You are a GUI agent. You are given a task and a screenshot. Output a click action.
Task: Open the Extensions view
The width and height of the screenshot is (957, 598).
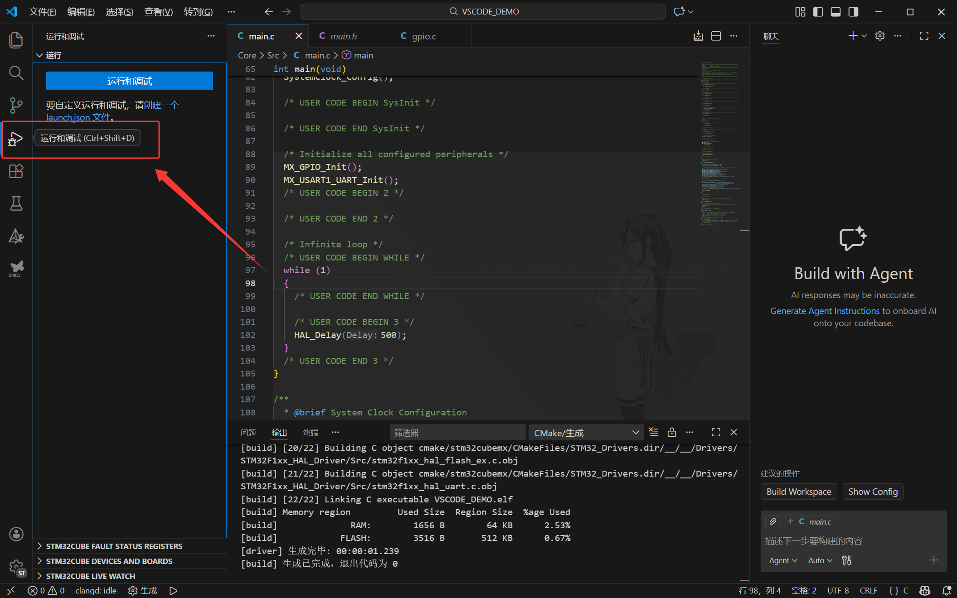16,171
